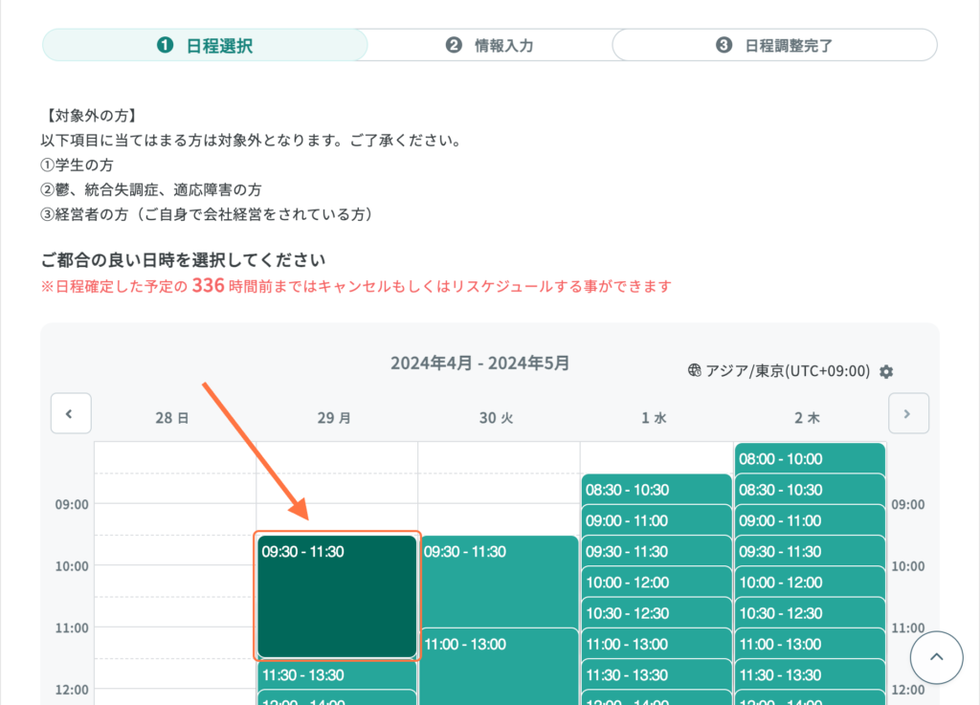Go to previous week with left chevron
The image size is (980, 705).
tap(70, 413)
